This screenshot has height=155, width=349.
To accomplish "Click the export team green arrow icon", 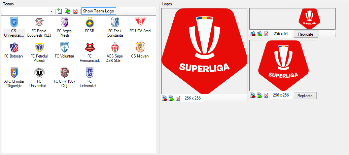I will [67, 11].
